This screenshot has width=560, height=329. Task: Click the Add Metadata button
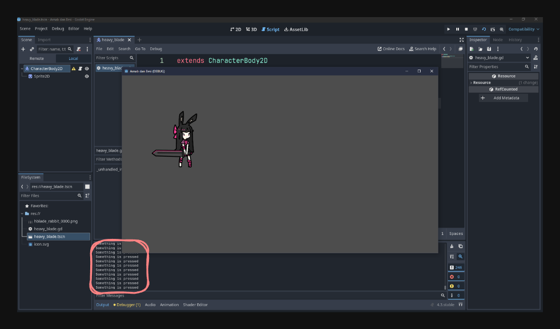tap(503, 98)
